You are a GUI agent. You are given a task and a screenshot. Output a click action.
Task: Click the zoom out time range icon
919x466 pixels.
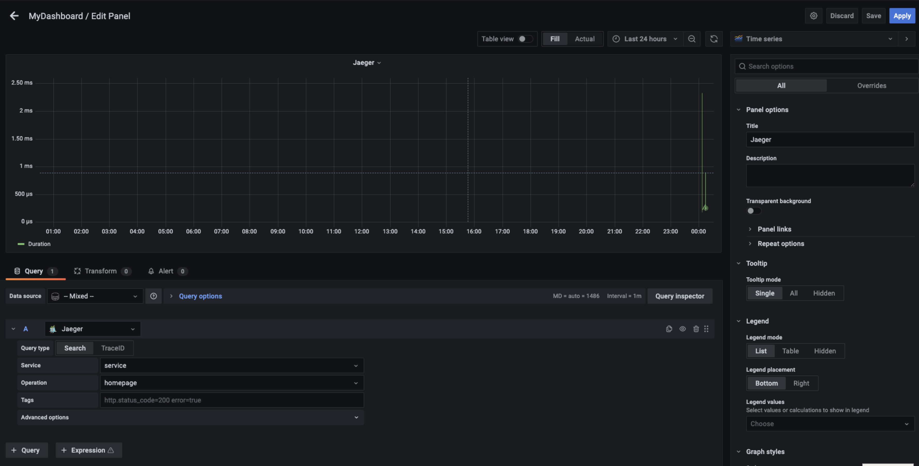(691, 39)
